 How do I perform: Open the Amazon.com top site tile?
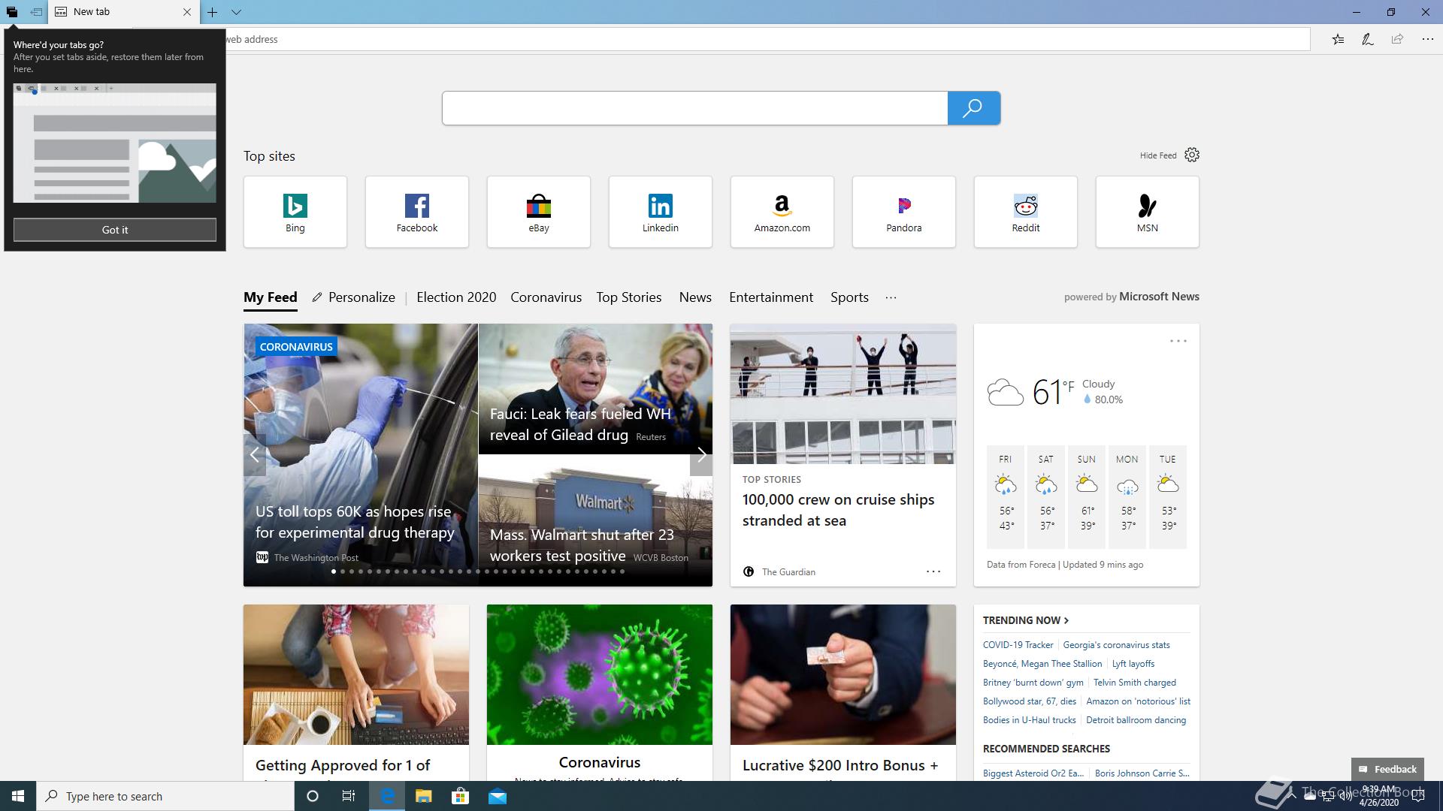[x=782, y=212]
